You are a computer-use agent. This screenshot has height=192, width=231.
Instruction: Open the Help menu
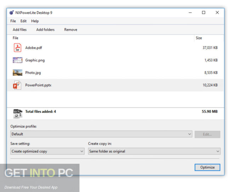click(35, 21)
